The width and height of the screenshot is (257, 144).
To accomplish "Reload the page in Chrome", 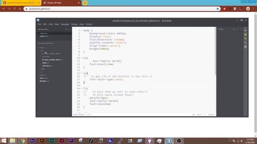I will 14,9.
